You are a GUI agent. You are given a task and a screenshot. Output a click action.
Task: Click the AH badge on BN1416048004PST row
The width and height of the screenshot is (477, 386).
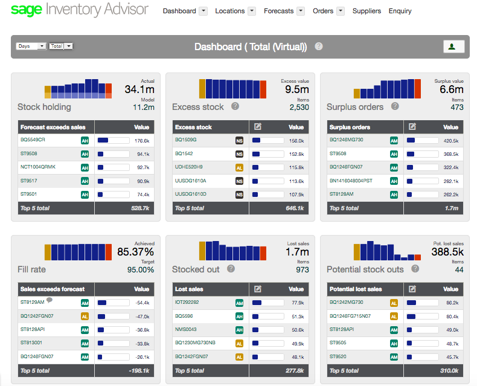394,181
